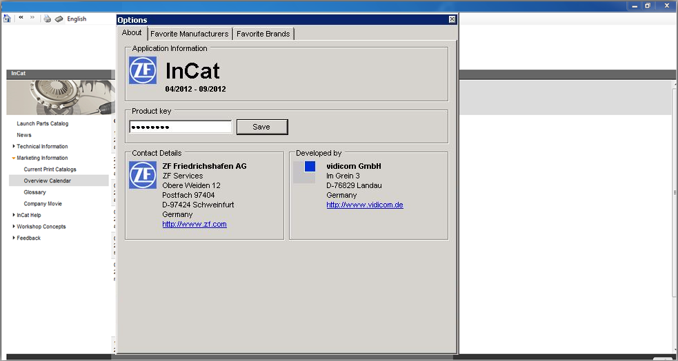Select Overview Calendar item

coord(59,180)
